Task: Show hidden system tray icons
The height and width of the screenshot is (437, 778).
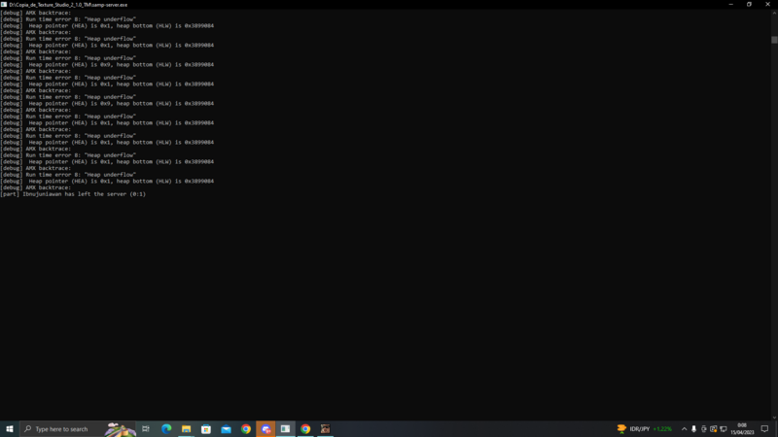Action: click(x=685, y=429)
